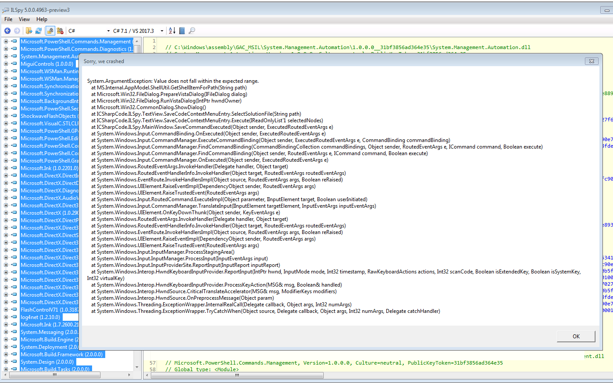Click the System.ArgumentException message line
Screen dimensions: 613x383
173,81
